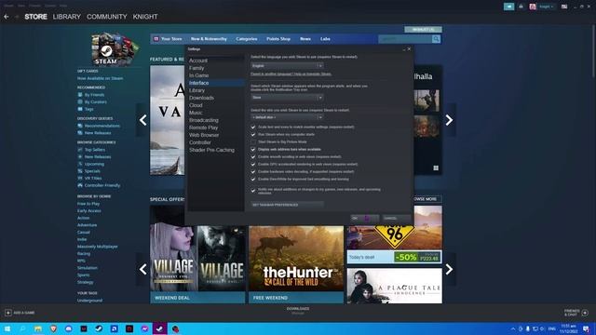Viewport: 596px width, 335px height.
Task: Open COMMUNITY in main Steam navigation
Action: (x=106, y=17)
